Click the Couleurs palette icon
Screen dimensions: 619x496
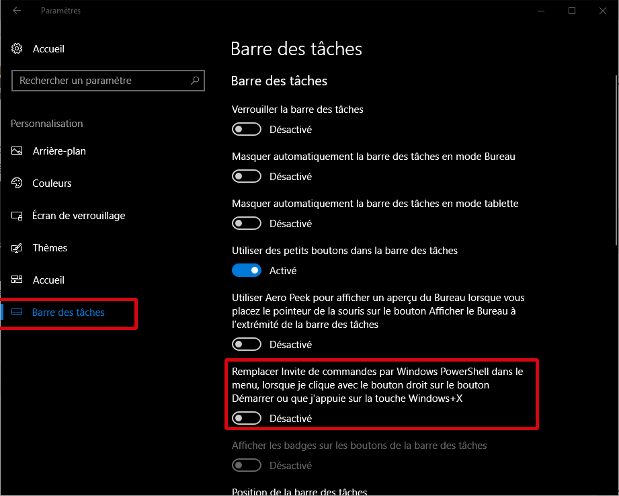pos(18,183)
